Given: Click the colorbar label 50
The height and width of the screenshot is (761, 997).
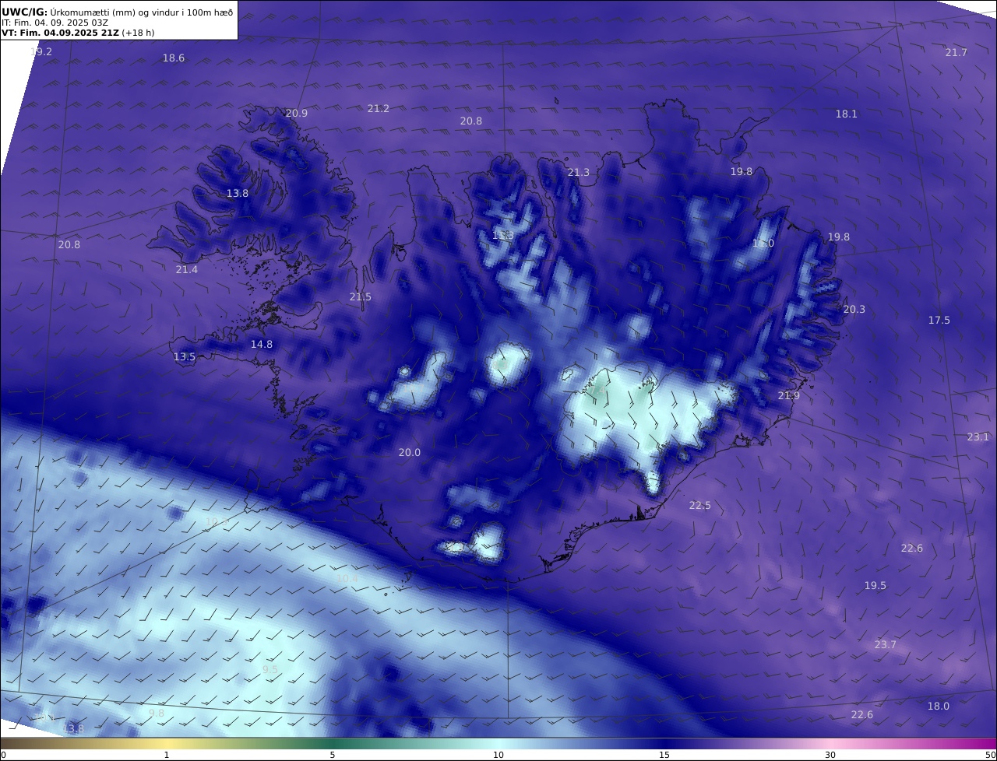Looking at the screenshot, I should click(990, 755).
